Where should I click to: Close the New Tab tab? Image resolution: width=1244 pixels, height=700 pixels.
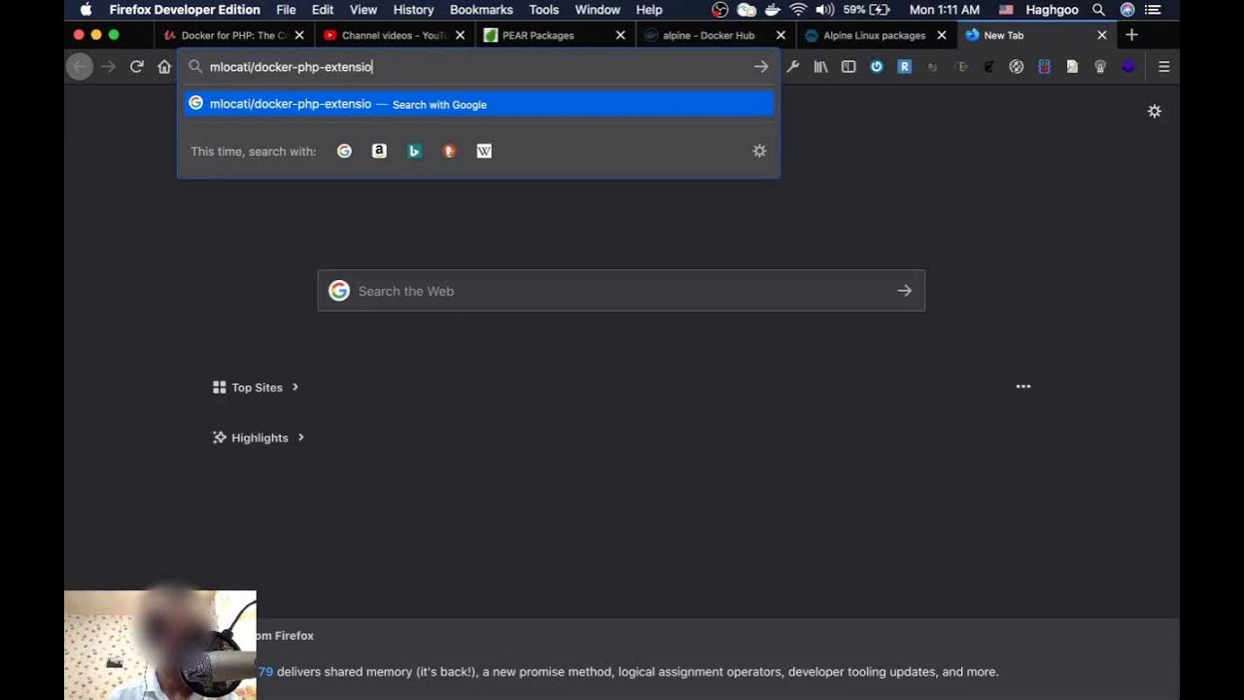coord(1101,35)
